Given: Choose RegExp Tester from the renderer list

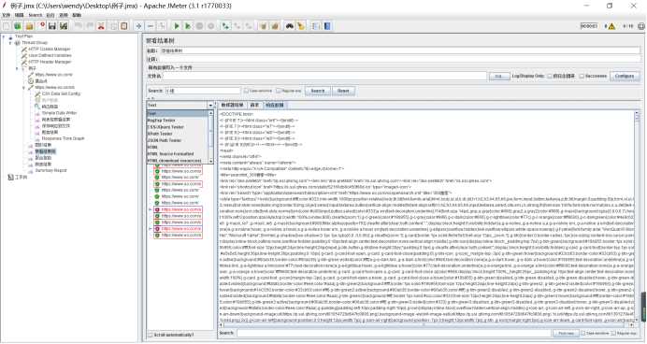Looking at the screenshot, I should point(162,120).
